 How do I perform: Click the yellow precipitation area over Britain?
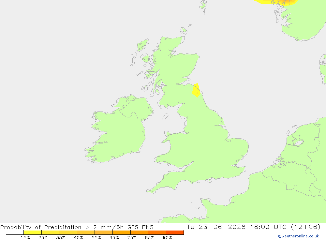pos(196,90)
